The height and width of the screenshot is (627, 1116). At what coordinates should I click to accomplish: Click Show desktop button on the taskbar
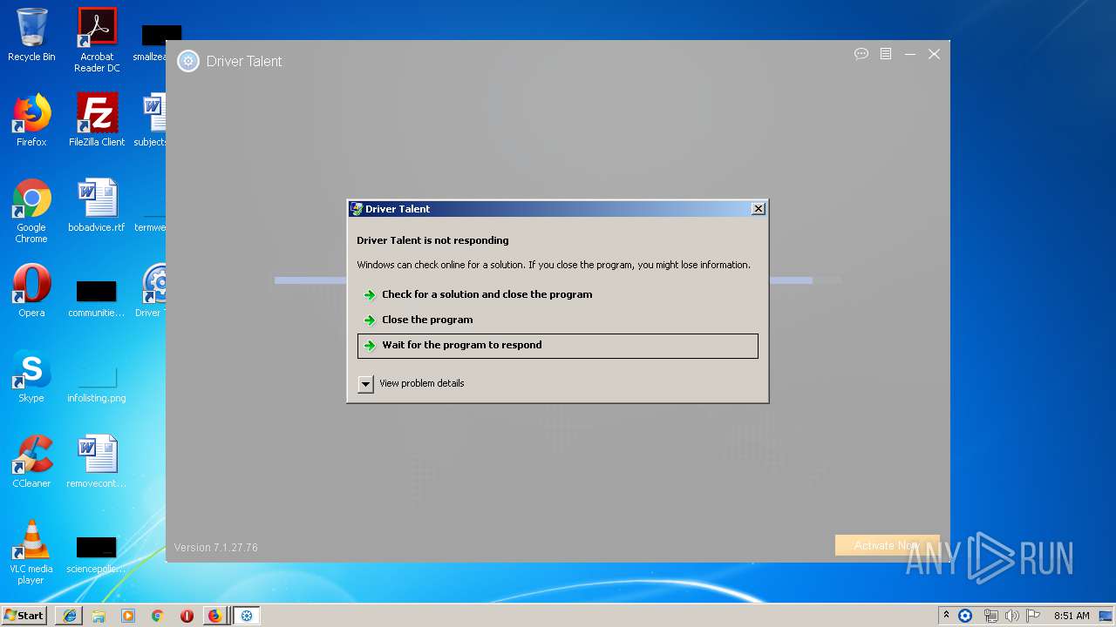1106,616
